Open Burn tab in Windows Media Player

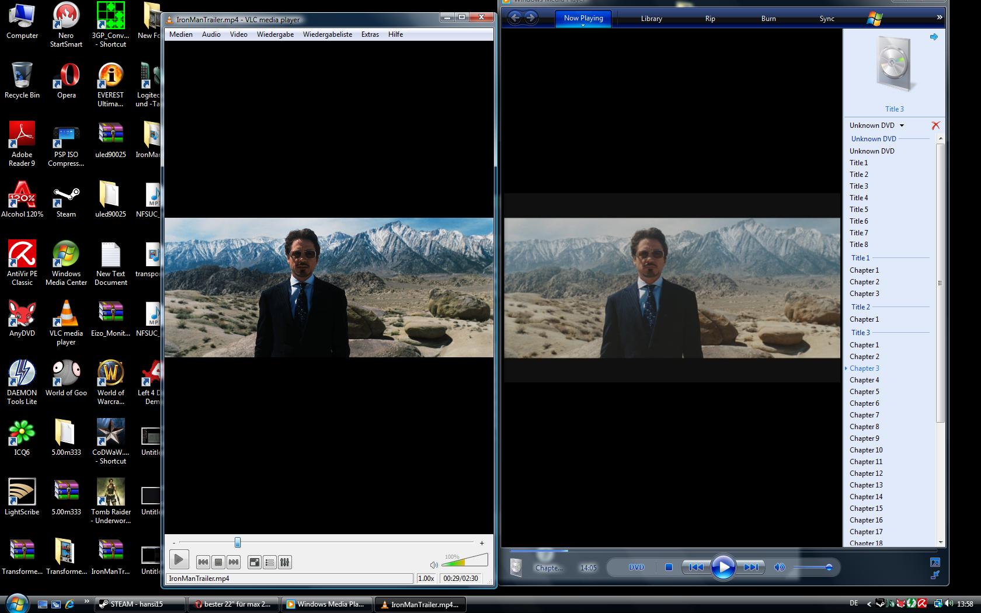pyautogui.click(x=768, y=19)
